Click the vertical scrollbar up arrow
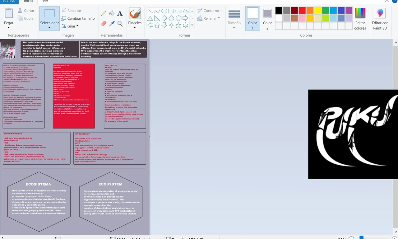The height and width of the screenshot is (239, 398). pos(396,42)
